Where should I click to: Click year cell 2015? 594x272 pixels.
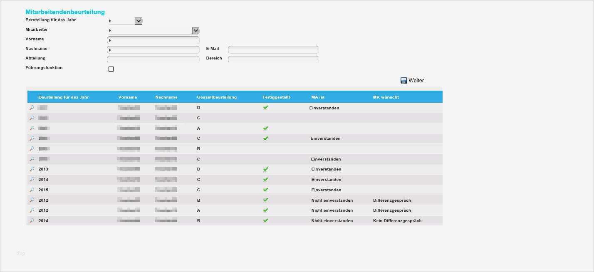(x=43, y=190)
